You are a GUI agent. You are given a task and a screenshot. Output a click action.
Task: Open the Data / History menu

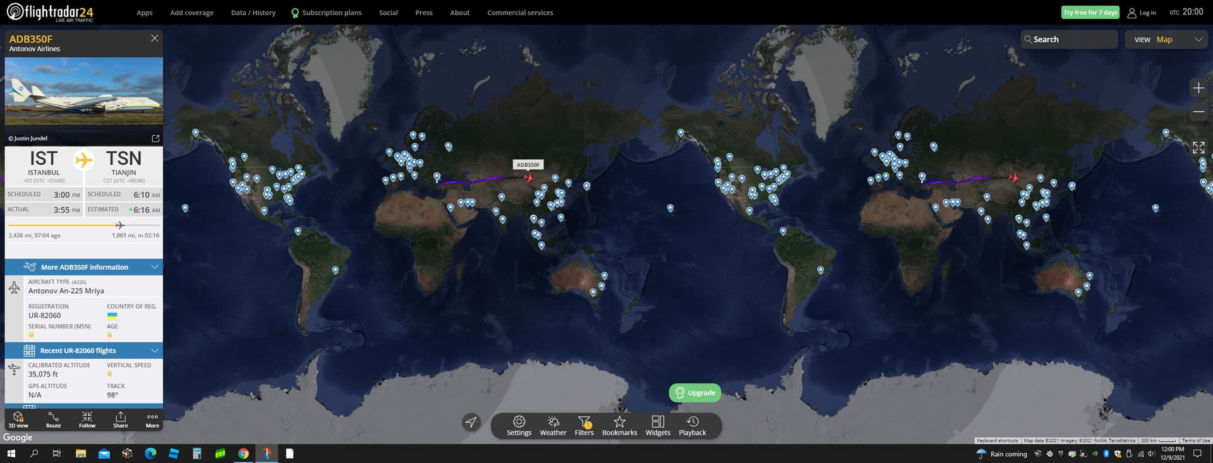(x=253, y=13)
